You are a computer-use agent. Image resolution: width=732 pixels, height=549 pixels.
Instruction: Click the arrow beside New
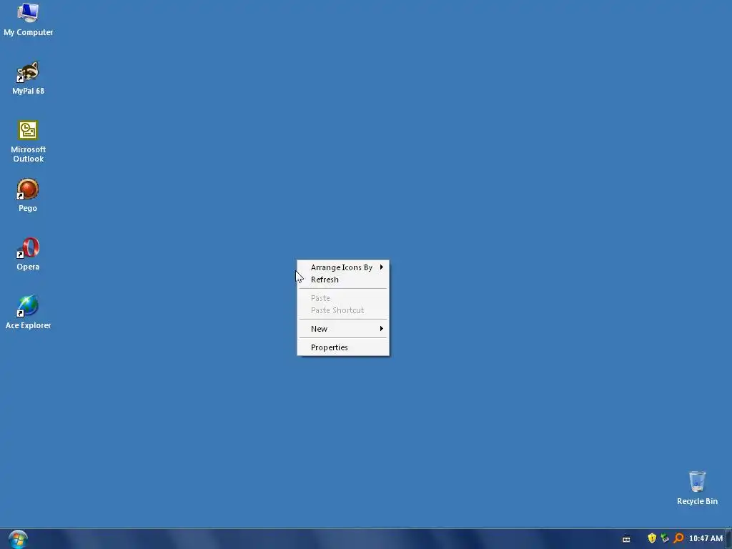point(382,329)
